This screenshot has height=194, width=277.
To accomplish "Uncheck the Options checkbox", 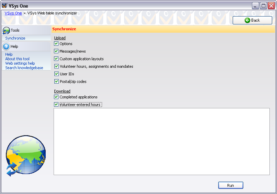I will pyautogui.click(x=56, y=43).
